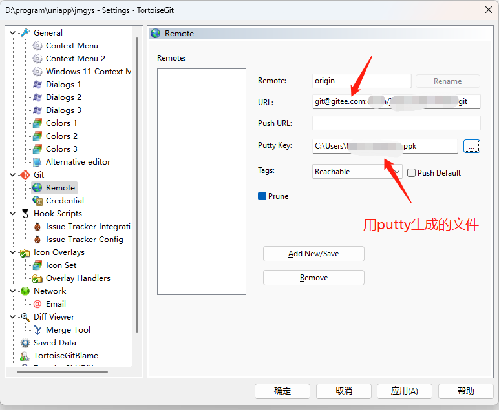Viewport: 499px width, 410px height.
Task: Click the green Network globe icon
Action: tap(25, 291)
